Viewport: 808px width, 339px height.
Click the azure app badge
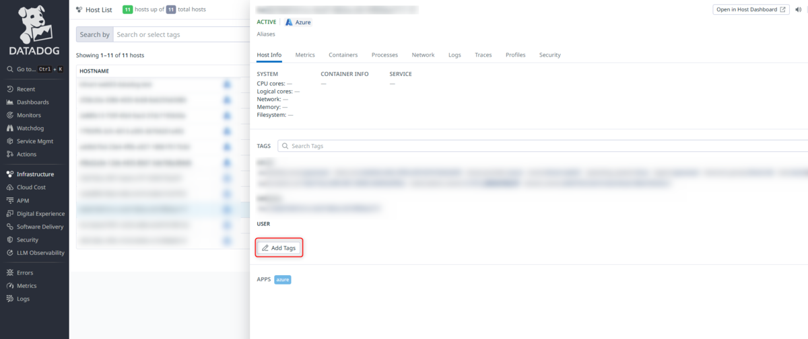click(x=282, y=279)
